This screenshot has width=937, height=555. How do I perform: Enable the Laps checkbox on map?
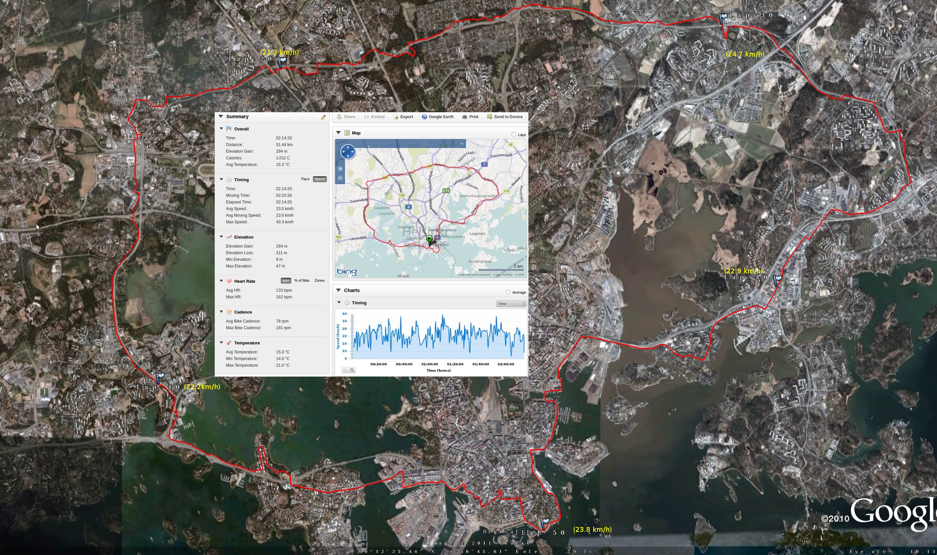(x=514, y=134)
